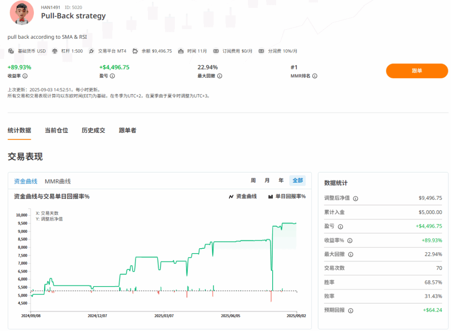
Task: Click info icon beside 预期回报 row
Action: pyautogui.click(x=350, y=310)
